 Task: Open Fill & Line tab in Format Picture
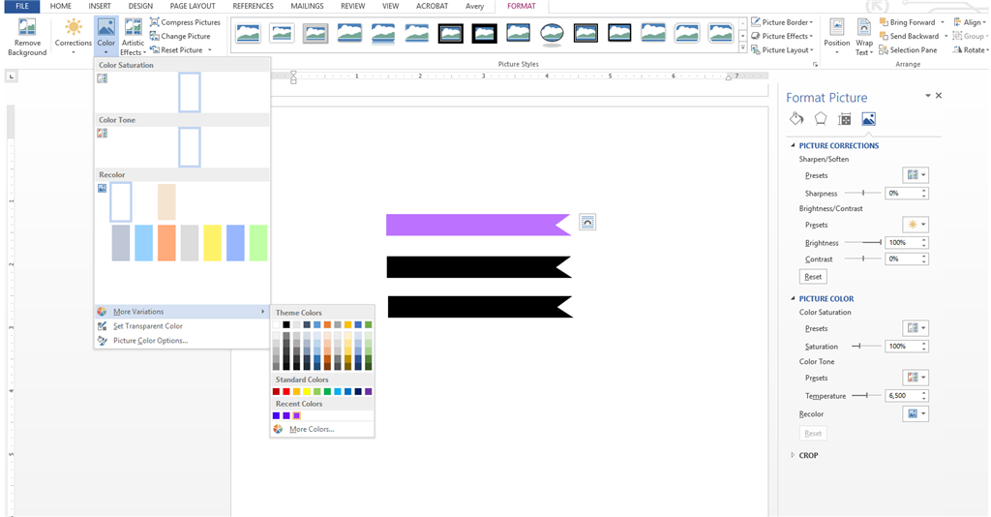tap(796, 119)
